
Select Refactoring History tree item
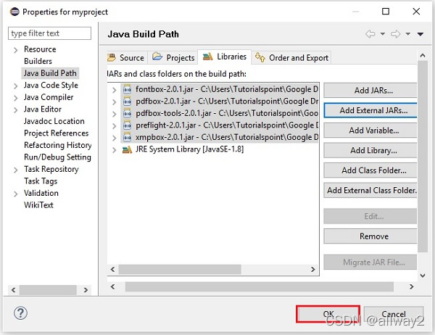click(x=58, y=145)
